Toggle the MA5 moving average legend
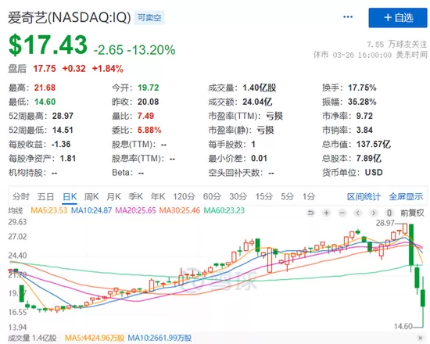This screenshot has width=430, height=344. coord(48,210)
